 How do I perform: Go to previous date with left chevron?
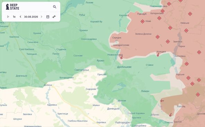[x=20, y=17]
